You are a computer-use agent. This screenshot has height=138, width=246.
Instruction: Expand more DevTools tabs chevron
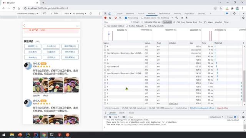tap(210, 13)
